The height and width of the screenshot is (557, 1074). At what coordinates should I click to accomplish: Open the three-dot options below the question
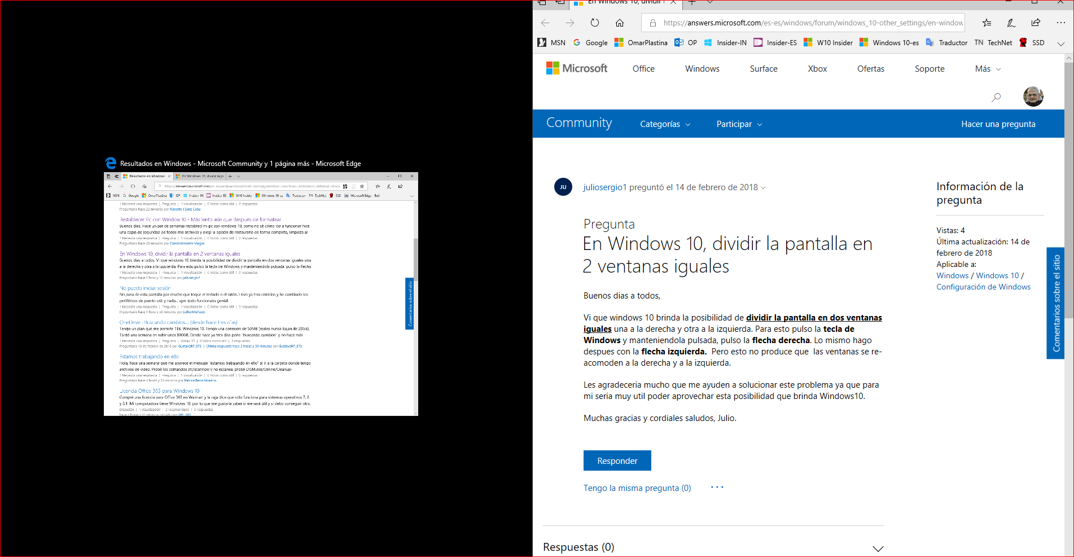pos(717,487)
